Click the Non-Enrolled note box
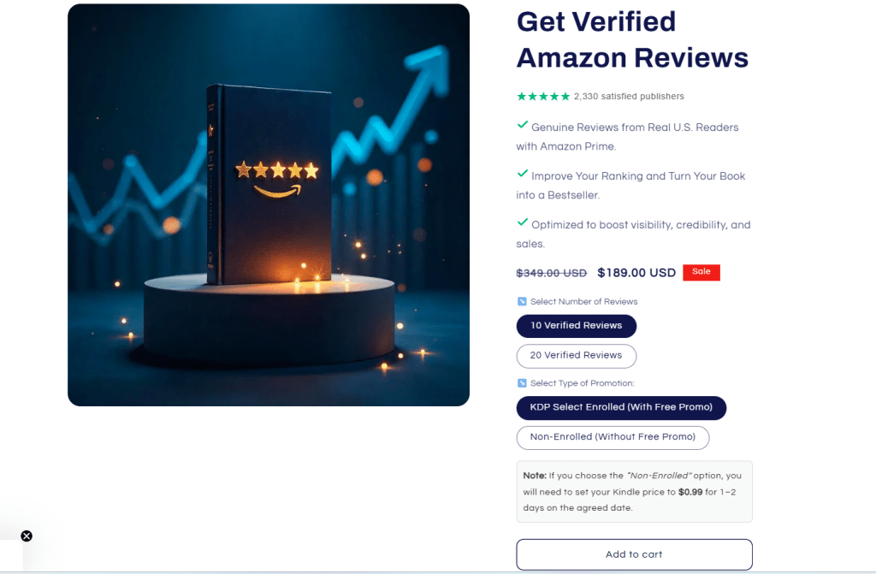 pos(634,492)
